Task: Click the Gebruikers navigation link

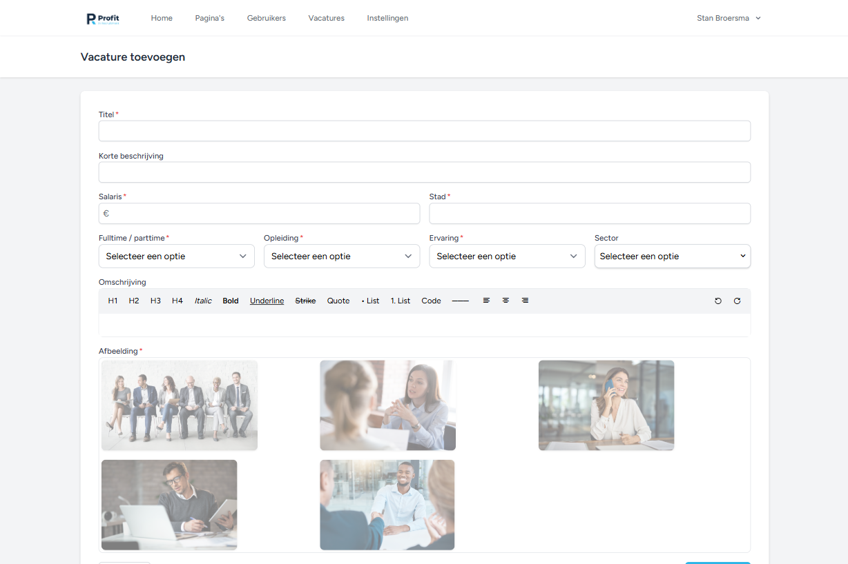Action: 266,19
